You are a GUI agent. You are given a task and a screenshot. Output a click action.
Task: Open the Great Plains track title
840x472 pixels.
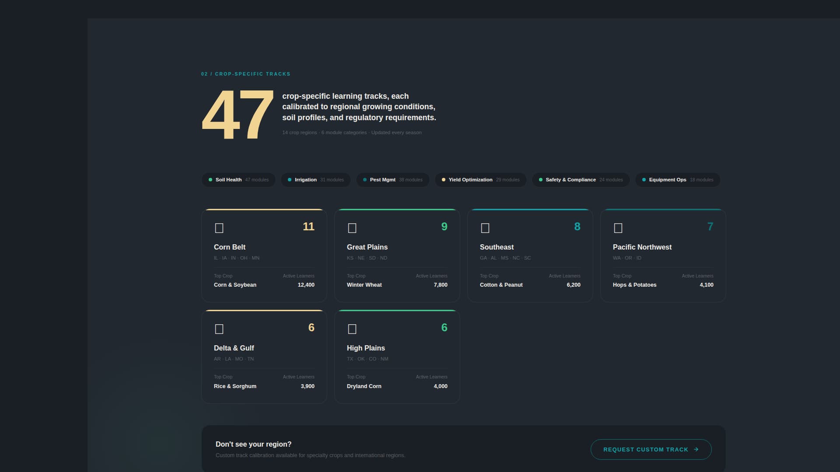[367, 247]
